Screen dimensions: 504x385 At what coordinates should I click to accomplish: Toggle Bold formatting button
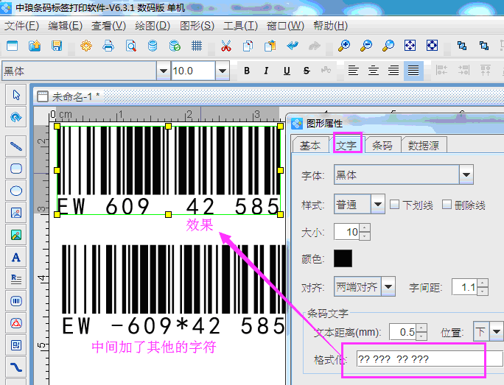(247, 71)
